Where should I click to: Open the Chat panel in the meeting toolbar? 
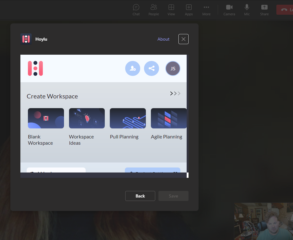coord(136,10)
